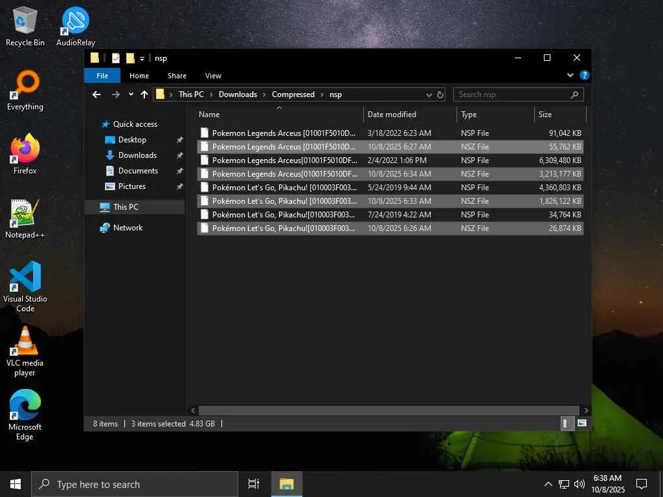Click the horizontal scrollbar in file list
The image size is (663, 497).
[x=388, y=410]
